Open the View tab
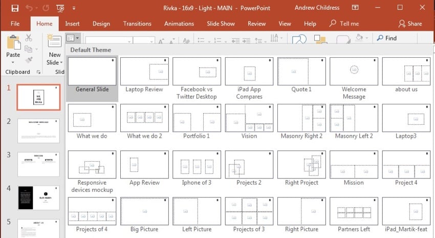Image resolution: width=435 pixels, height=238 pixels. coord(285,24)
